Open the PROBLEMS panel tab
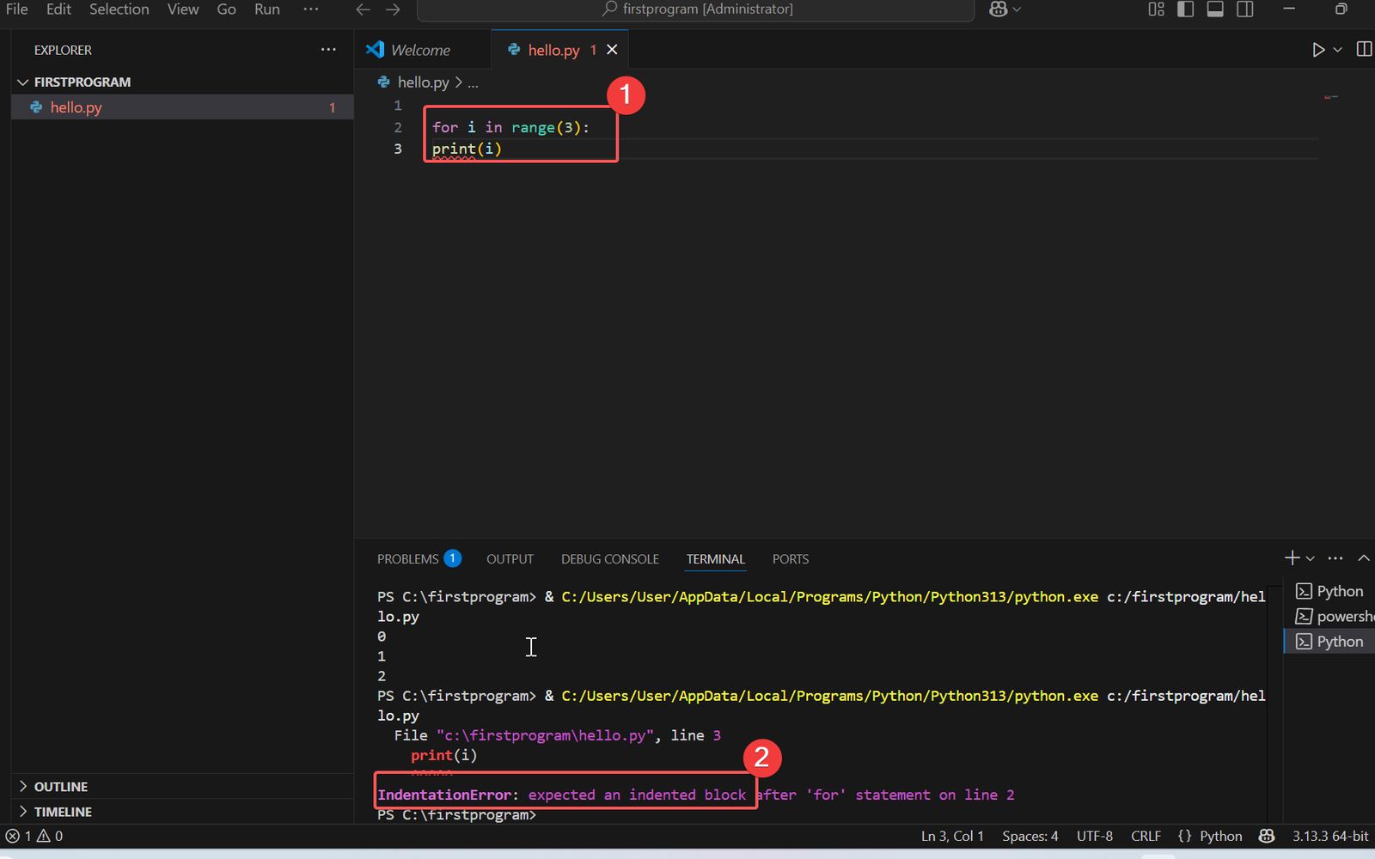This screenshot has width=1375, height=859. [x=419, y=559]
